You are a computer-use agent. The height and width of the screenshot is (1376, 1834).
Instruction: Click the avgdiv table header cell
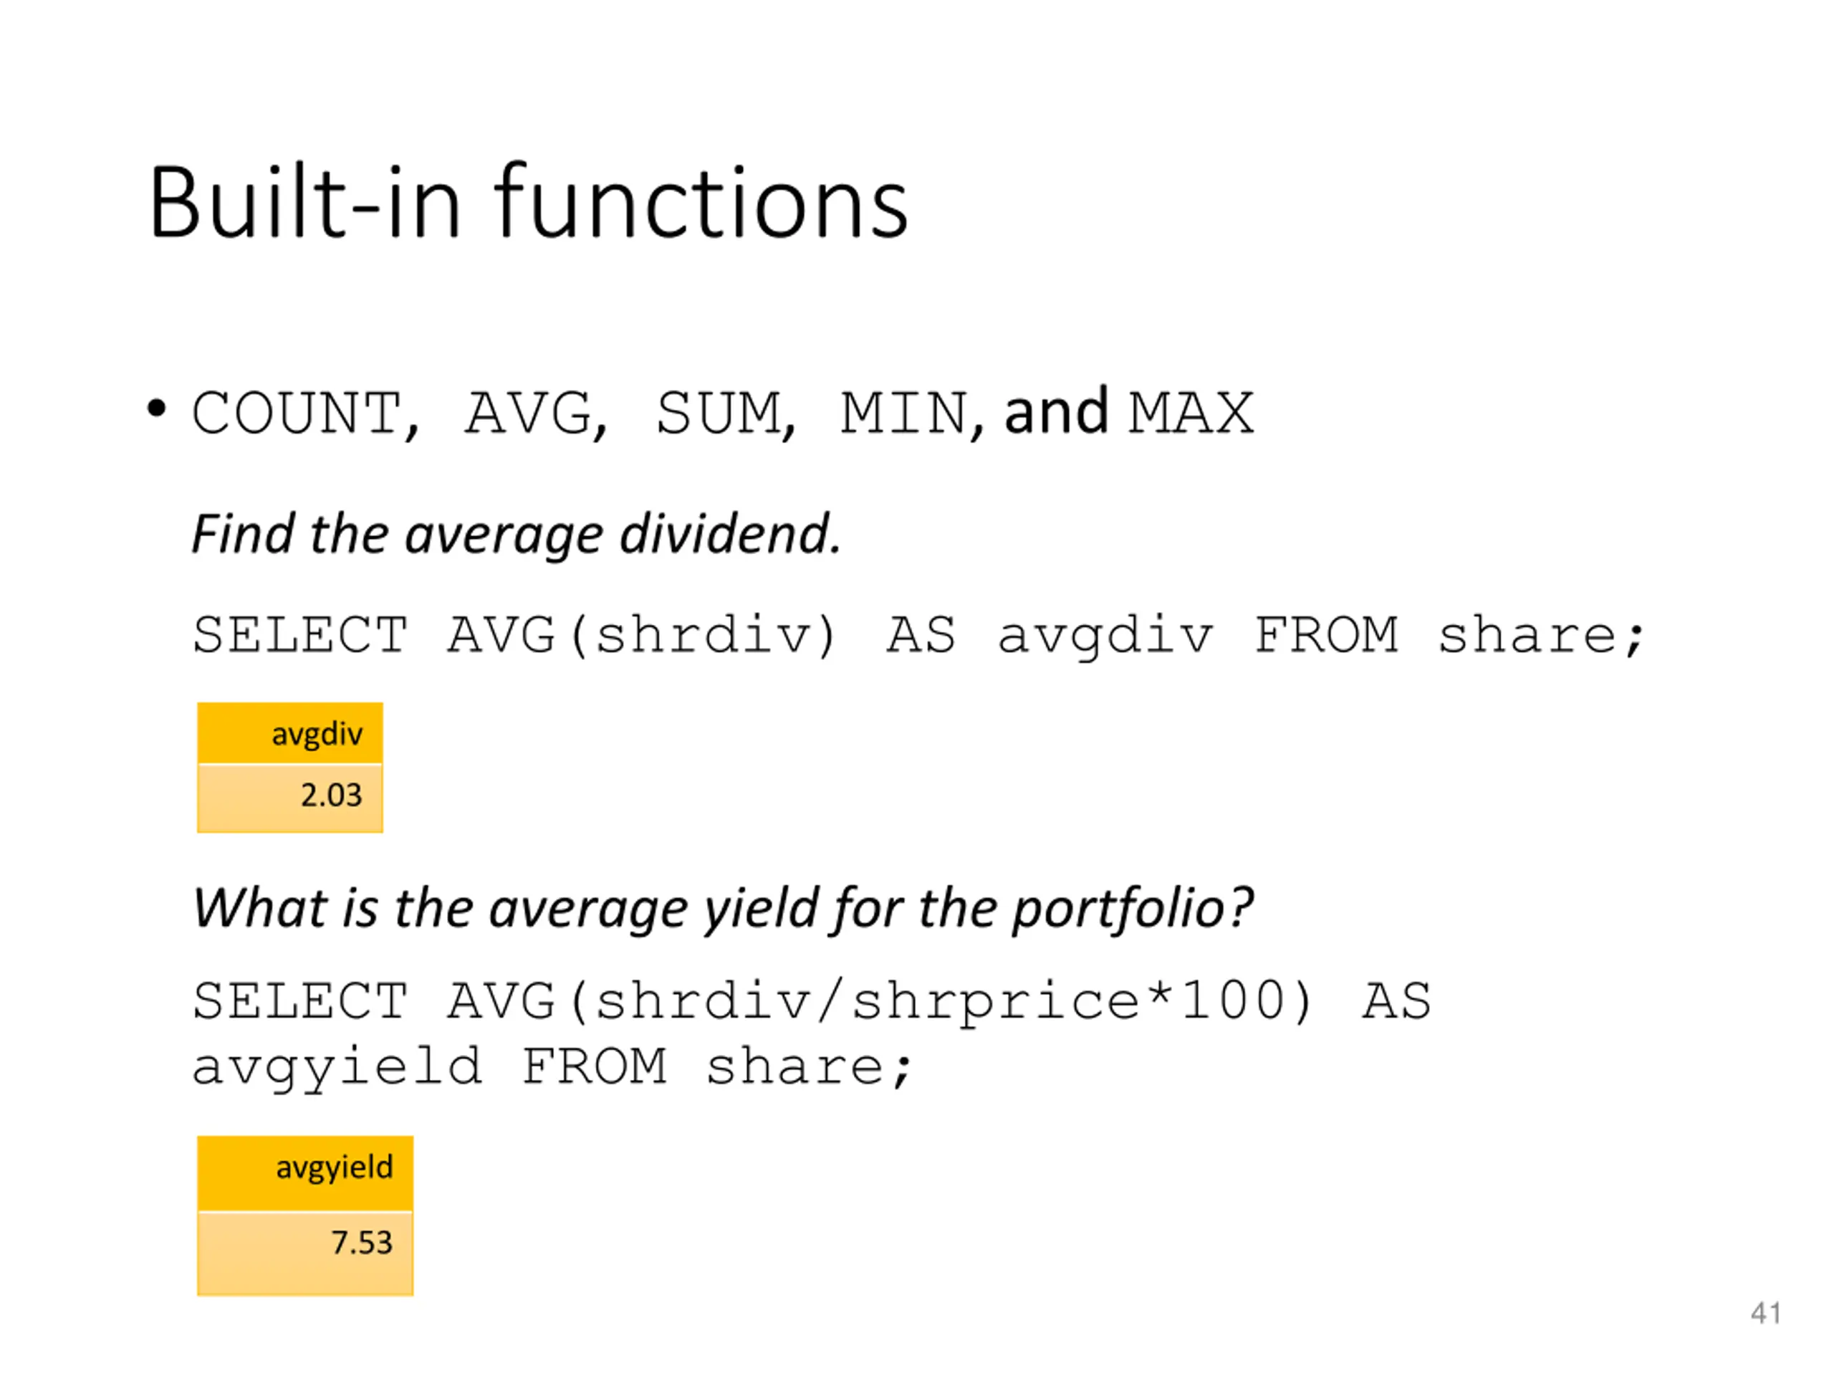[290, 733]
